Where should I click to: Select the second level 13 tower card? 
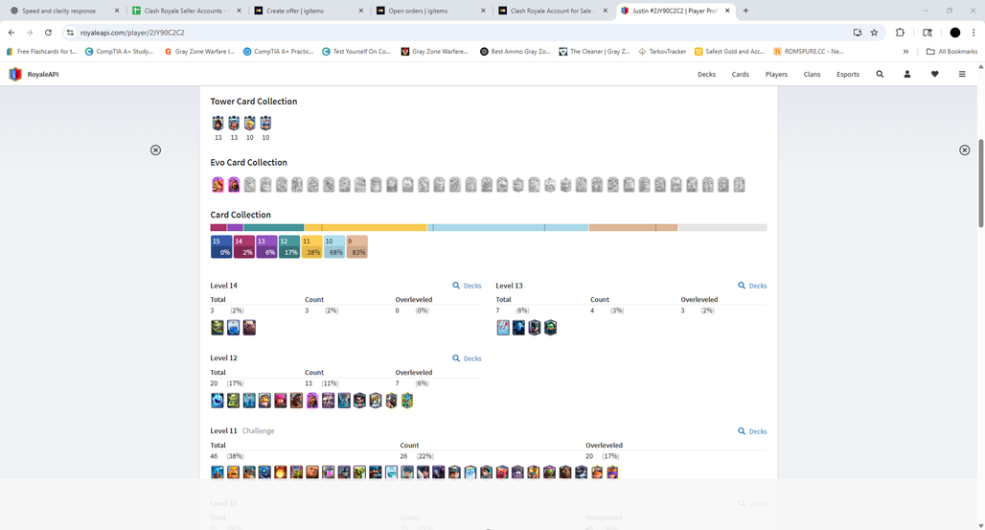(234, 123)
